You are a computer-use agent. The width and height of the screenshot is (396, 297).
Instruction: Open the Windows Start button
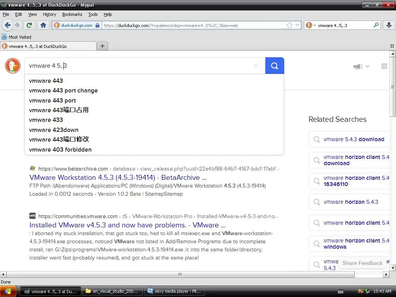[8, 292]
